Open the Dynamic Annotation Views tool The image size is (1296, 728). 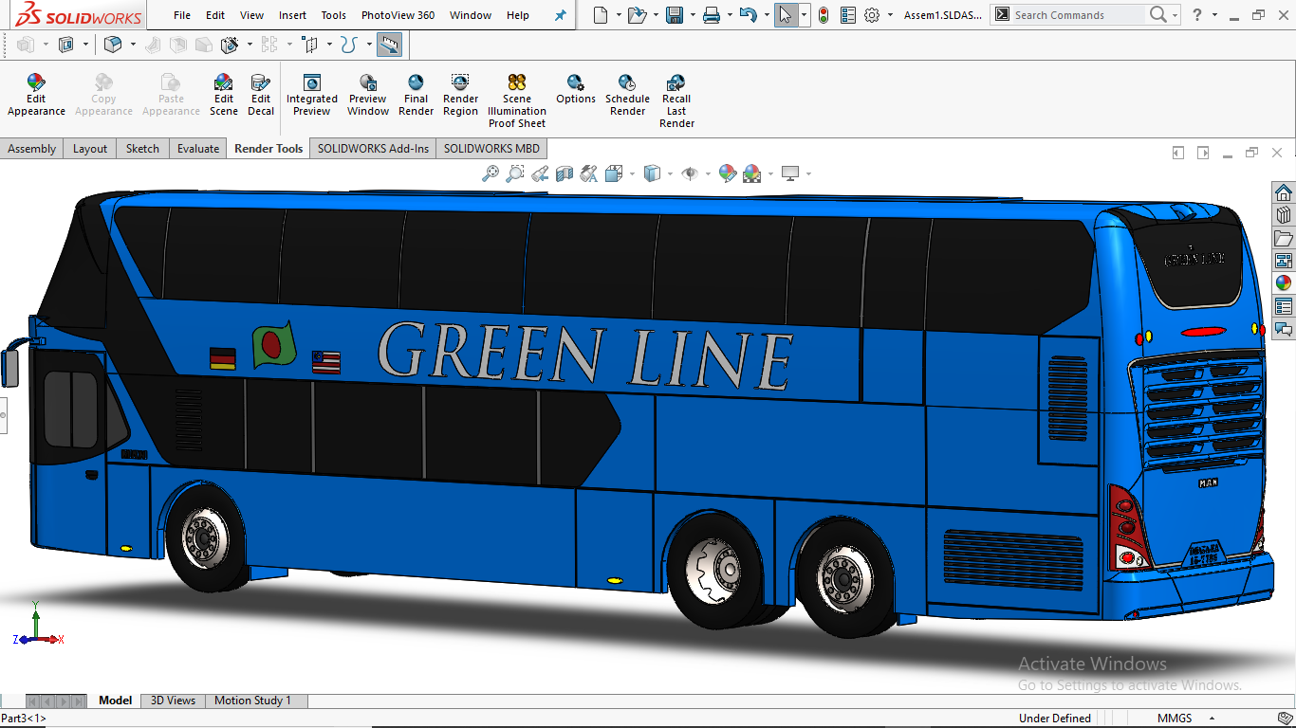[x=589, y=173]
